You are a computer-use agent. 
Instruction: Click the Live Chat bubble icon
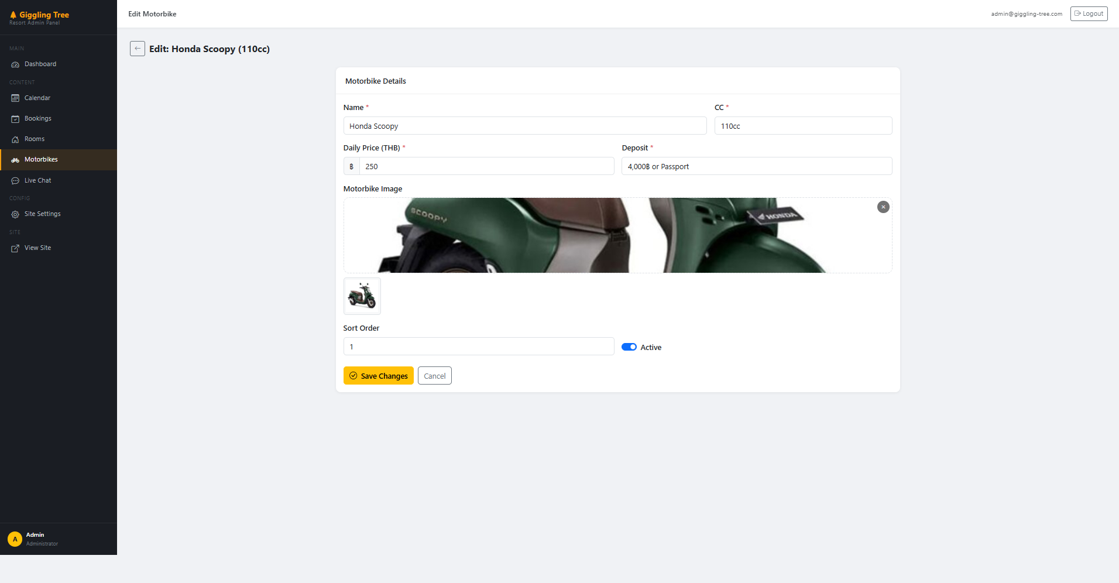coord(15,181)
